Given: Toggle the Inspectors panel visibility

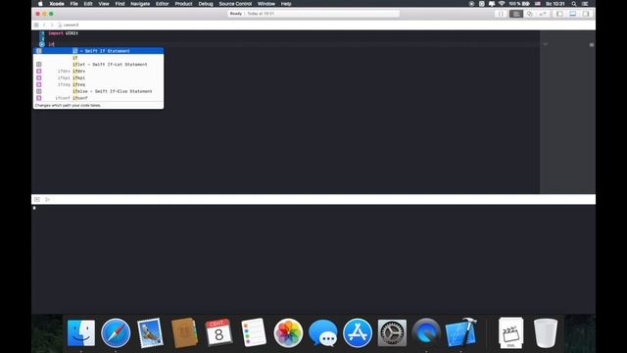Looking at the screenshot, I should tap(586, 14).
